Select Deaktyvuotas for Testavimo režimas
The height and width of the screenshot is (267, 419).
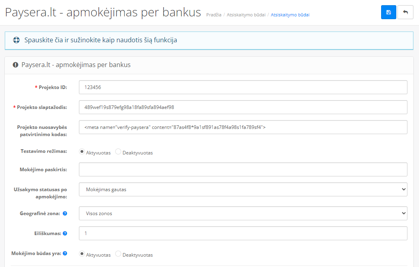coord(118,152)
